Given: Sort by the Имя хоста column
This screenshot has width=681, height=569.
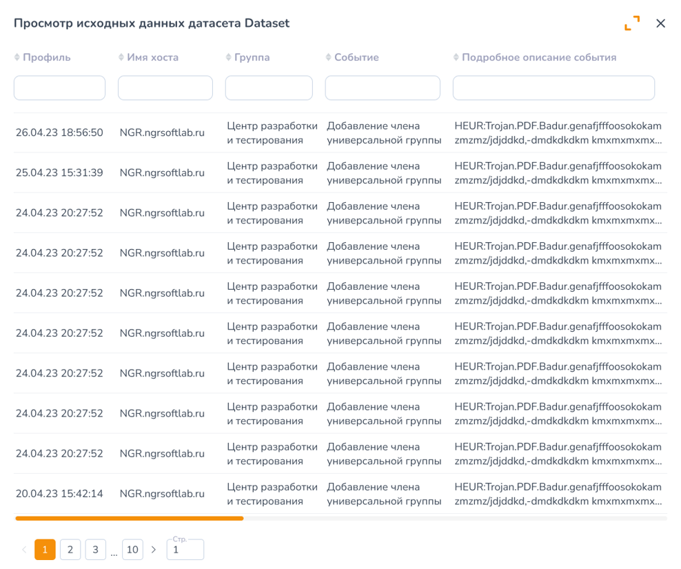Looking at the screenshot, I should pyautogui.click(x=121, y=57).
